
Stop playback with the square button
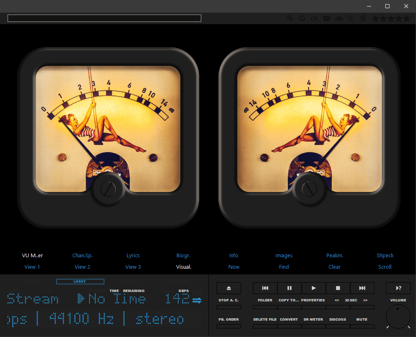pyautogui.click(x=338, y=288)
